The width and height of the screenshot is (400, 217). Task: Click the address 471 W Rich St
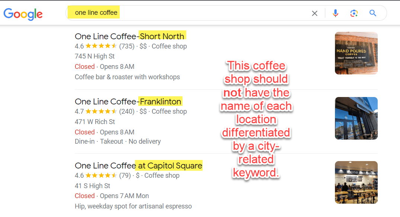tap(95, 122)
